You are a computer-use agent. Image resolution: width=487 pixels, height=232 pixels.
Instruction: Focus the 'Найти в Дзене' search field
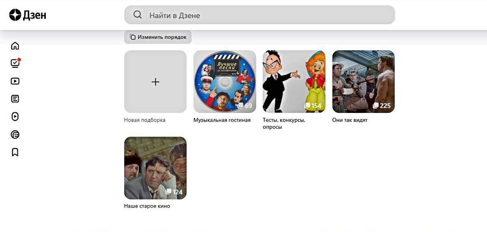(259, 15)
